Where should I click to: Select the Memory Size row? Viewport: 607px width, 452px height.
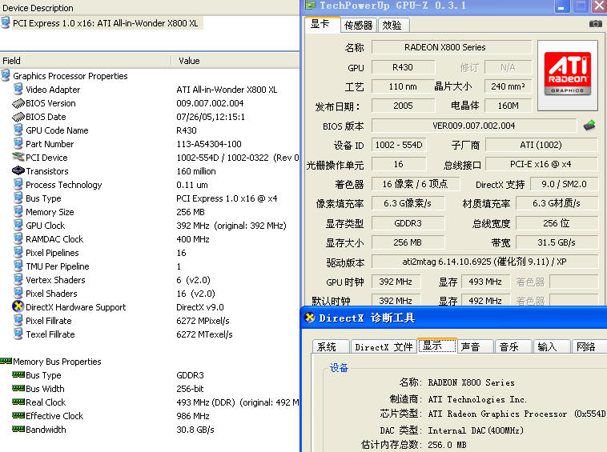pyautogui.click(x=150, y=212)
